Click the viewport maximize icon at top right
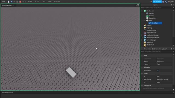 138,5
